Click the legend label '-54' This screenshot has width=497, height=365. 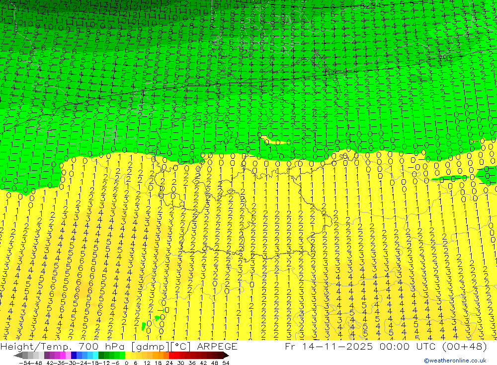(25, 363)
